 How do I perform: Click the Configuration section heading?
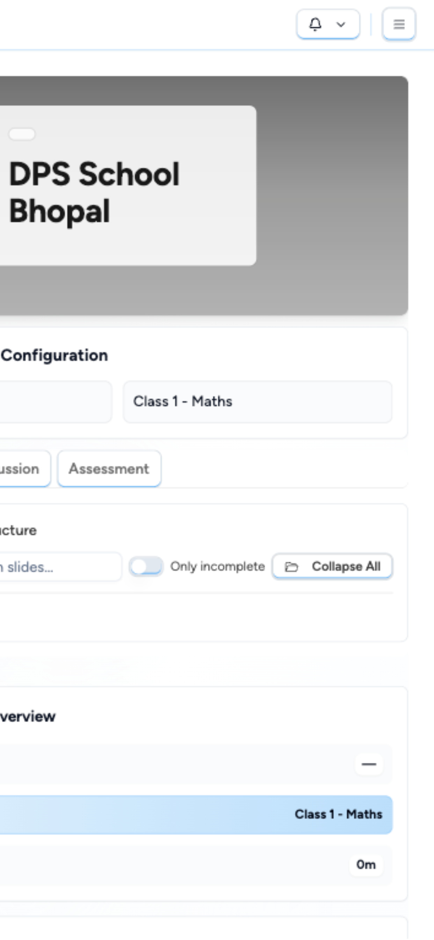click(55, 355)
